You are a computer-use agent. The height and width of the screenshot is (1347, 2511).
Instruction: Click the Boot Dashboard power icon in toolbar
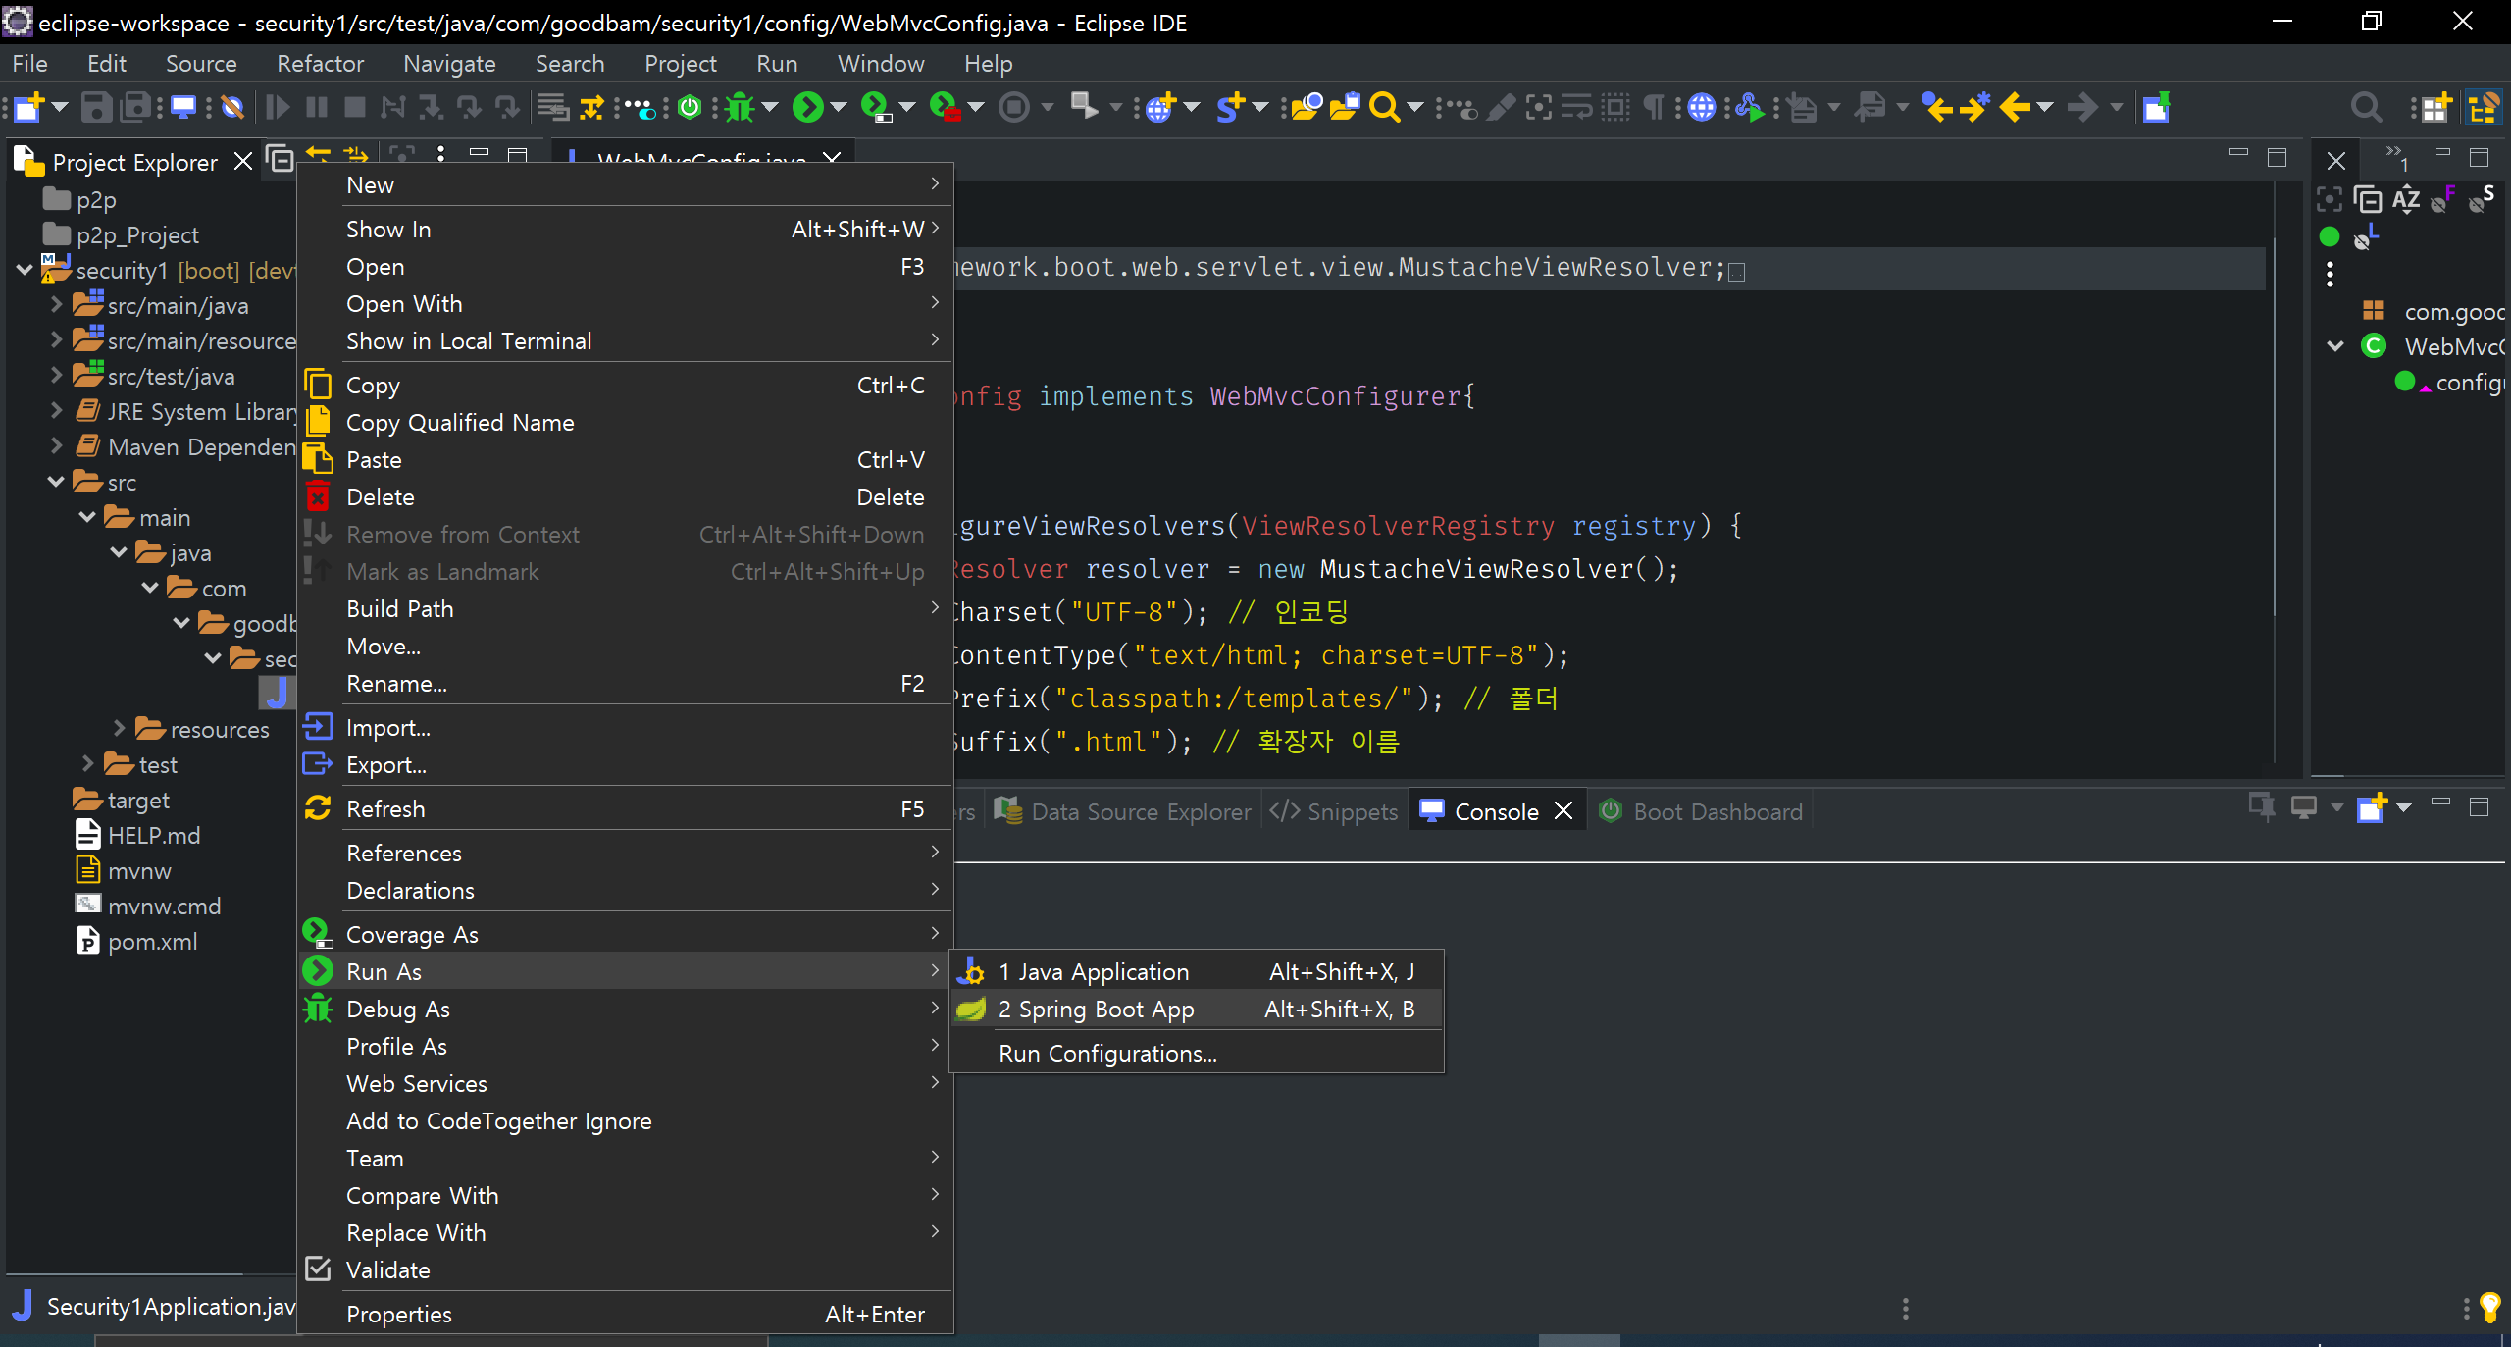690,107
